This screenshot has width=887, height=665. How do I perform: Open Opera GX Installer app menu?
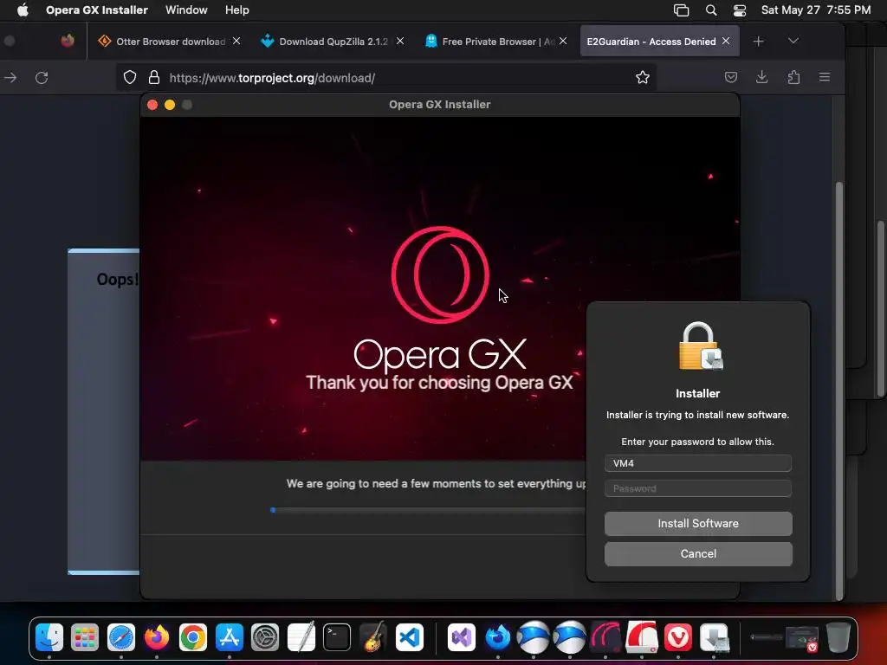97,10
